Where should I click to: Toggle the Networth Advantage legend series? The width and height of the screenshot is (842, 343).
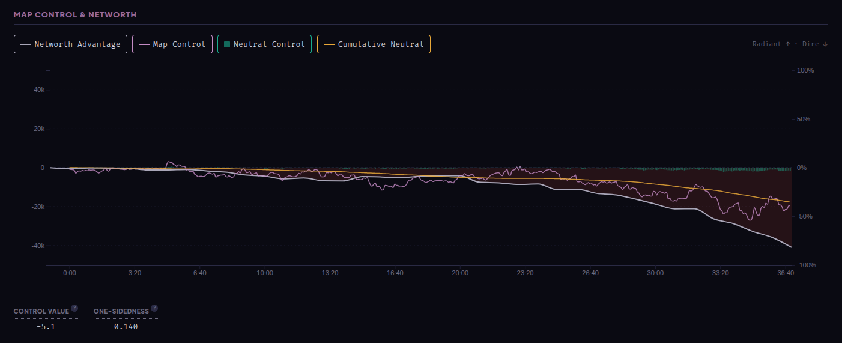coord(70,44)
